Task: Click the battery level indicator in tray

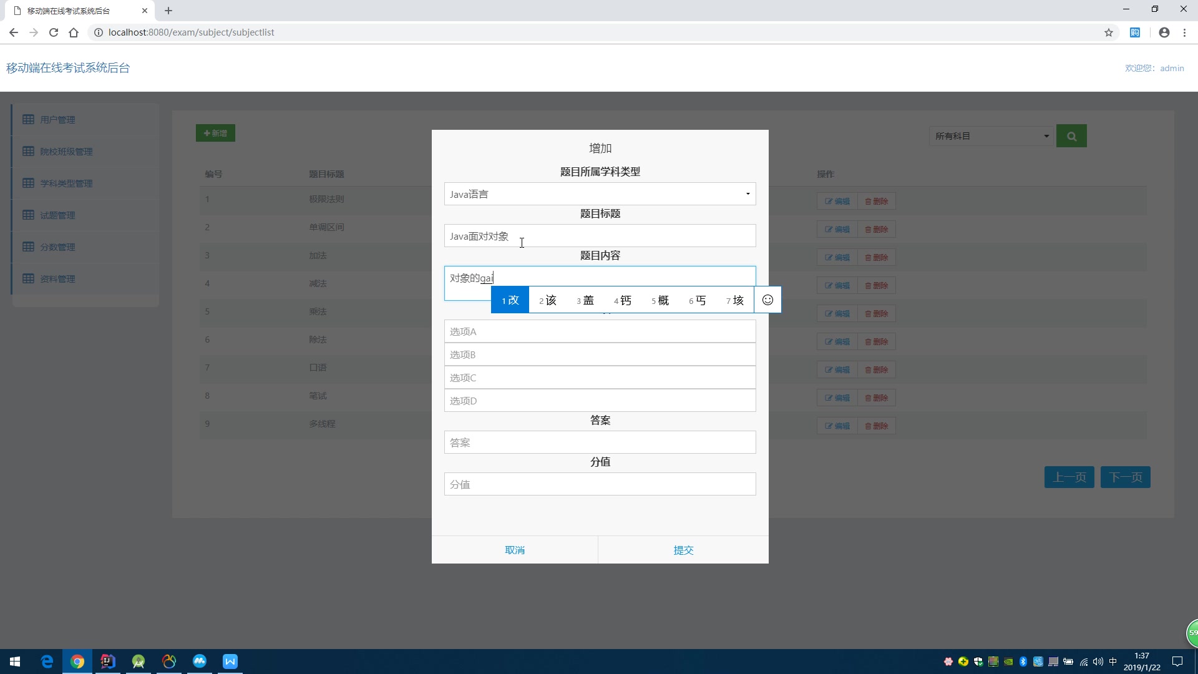Action: coord(1068,662)
